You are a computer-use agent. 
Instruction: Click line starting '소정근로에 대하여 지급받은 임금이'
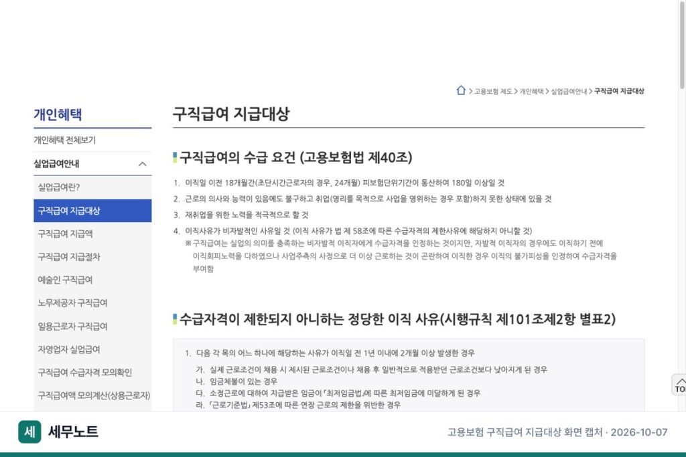point(345,393)
